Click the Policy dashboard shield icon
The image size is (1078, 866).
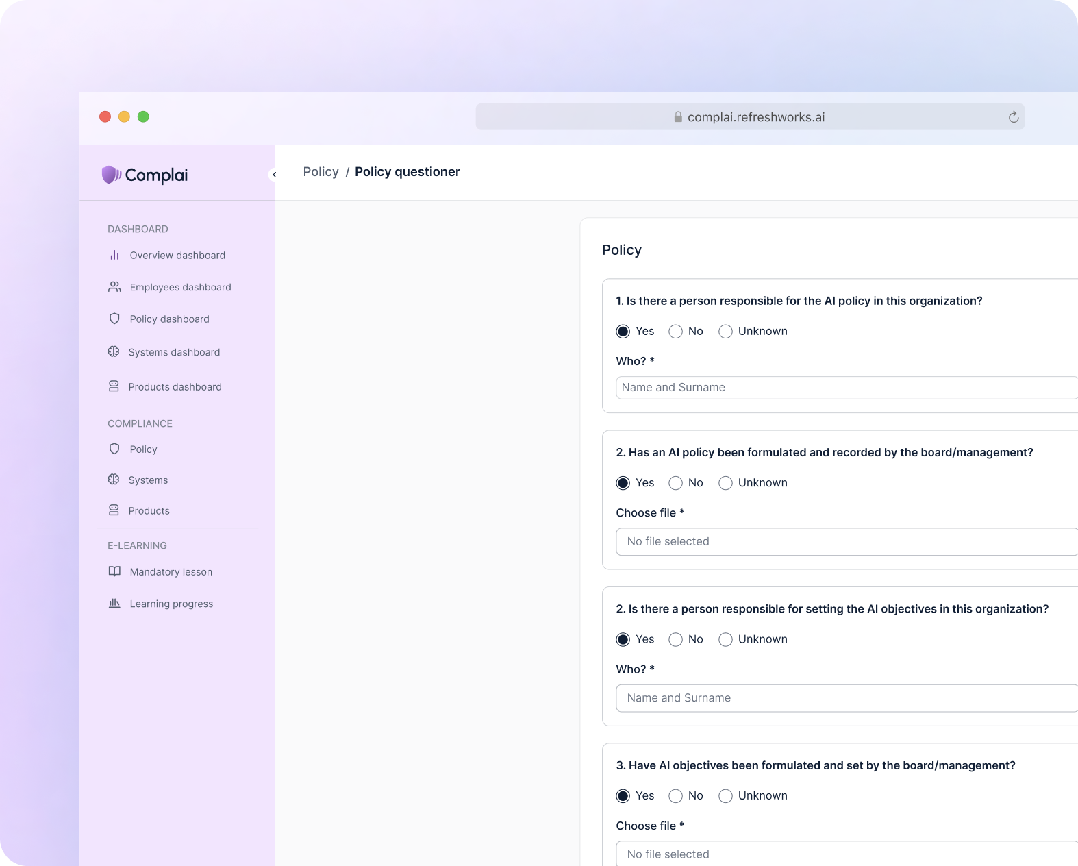click(x=114, y=319)
